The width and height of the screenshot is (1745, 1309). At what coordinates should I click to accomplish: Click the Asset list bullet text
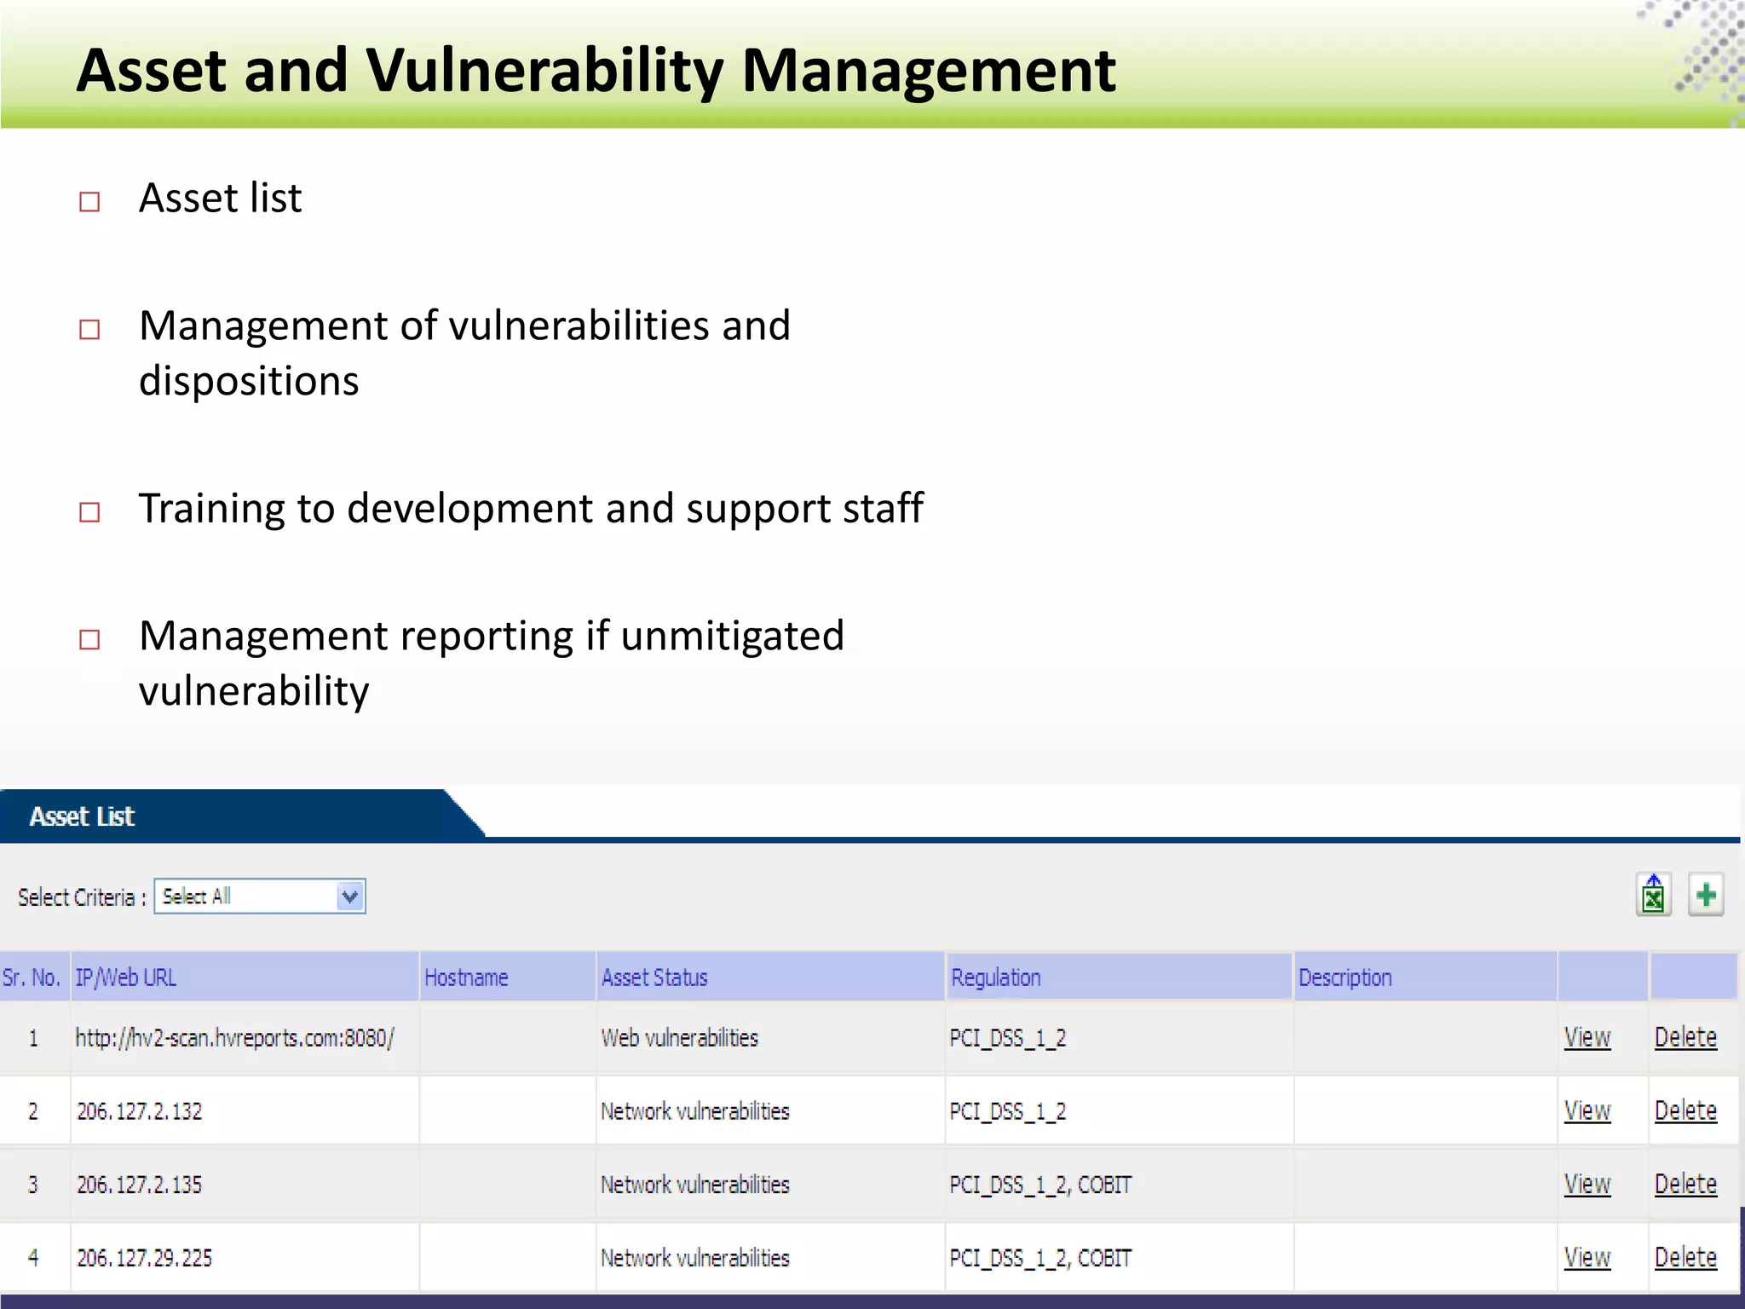pos(220,198)
